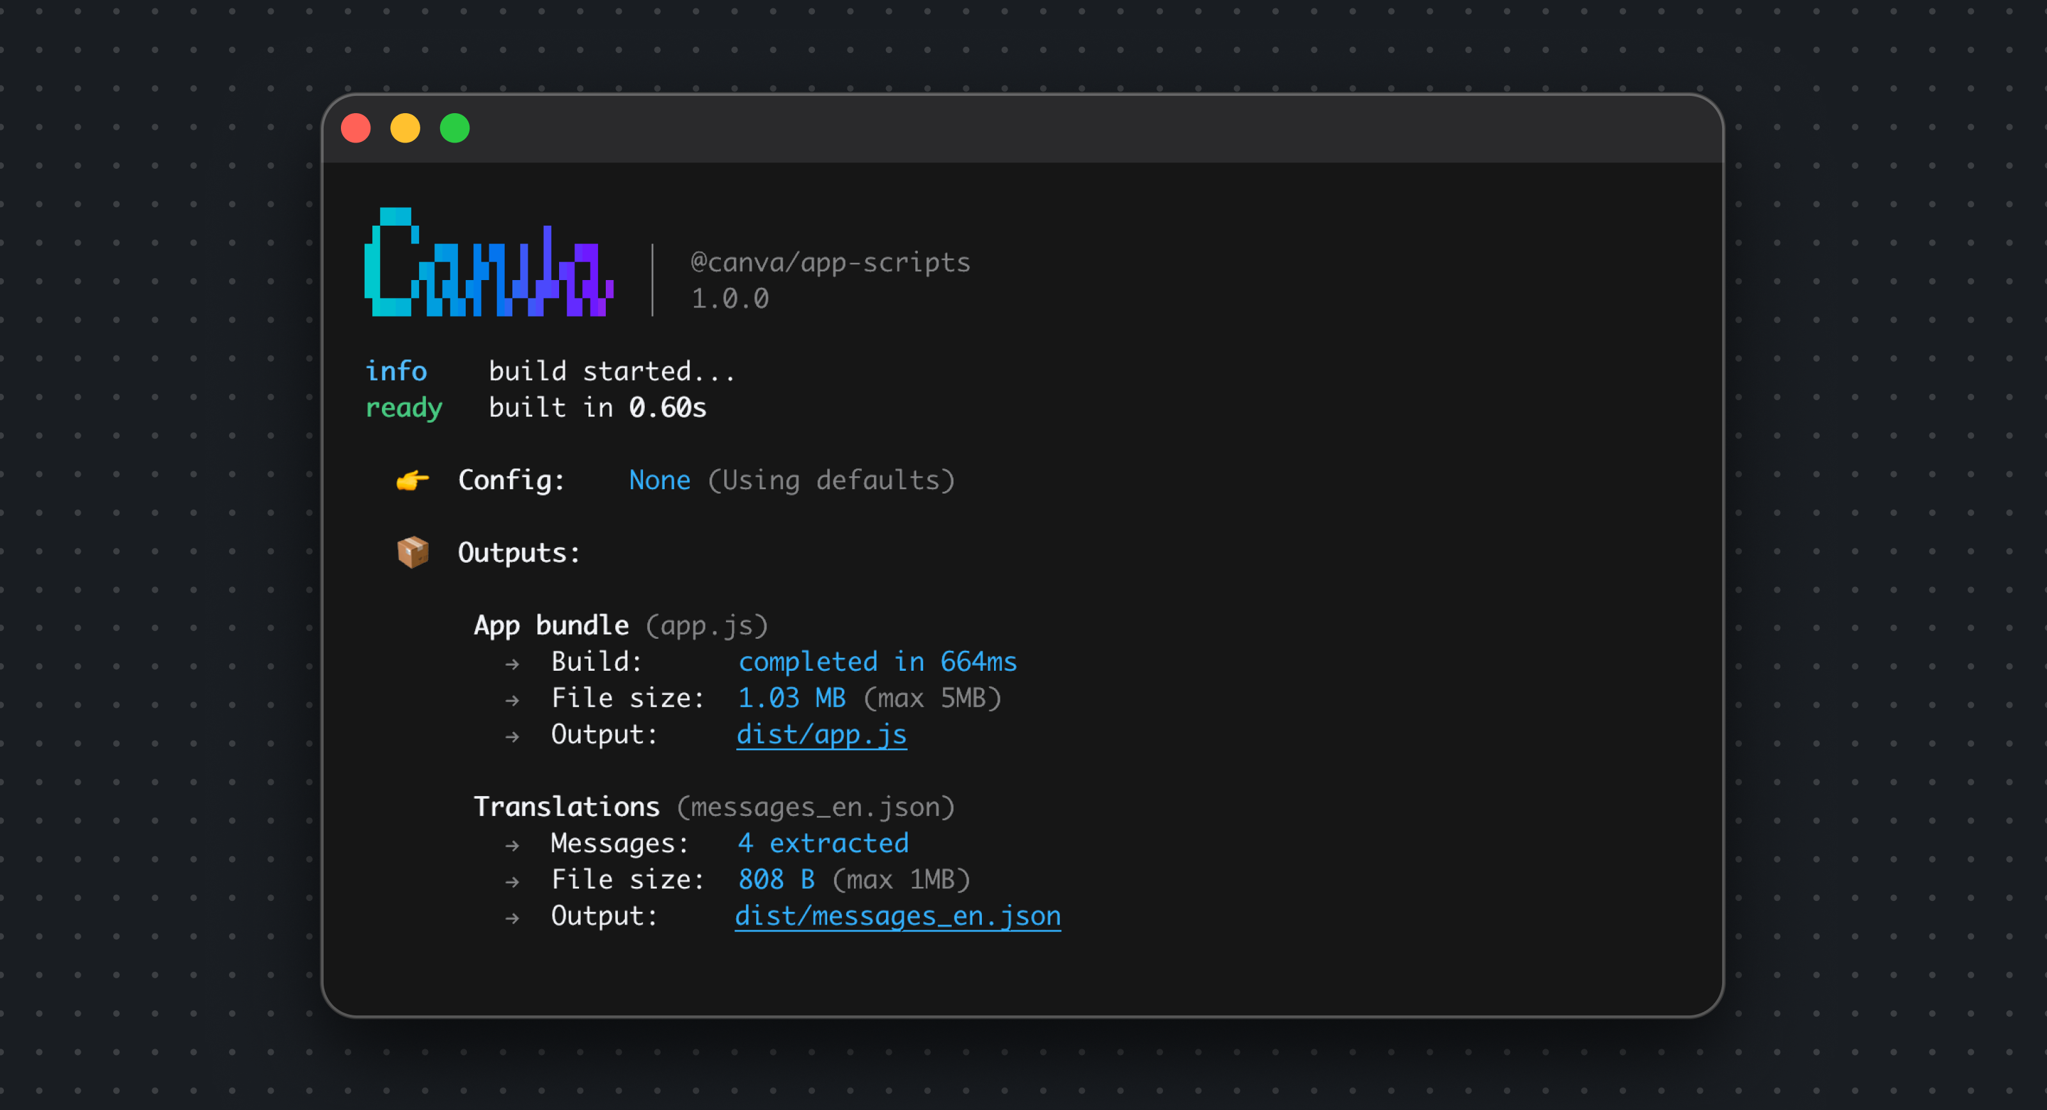Click the 'build started...' message
This screenshot has width=2047, height=1110.
(x=612, y=371)
